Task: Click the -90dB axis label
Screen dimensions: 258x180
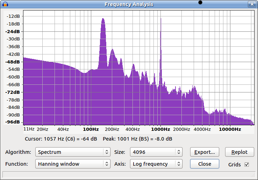Action: tap(13, 115)
